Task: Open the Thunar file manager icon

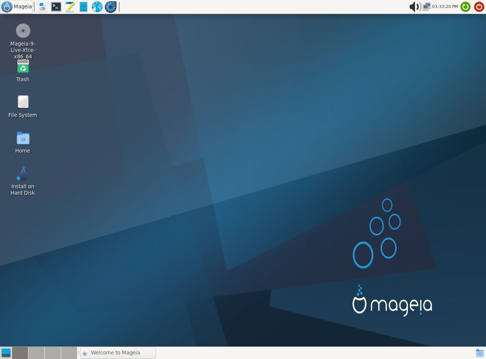Action: pos(83,6)
